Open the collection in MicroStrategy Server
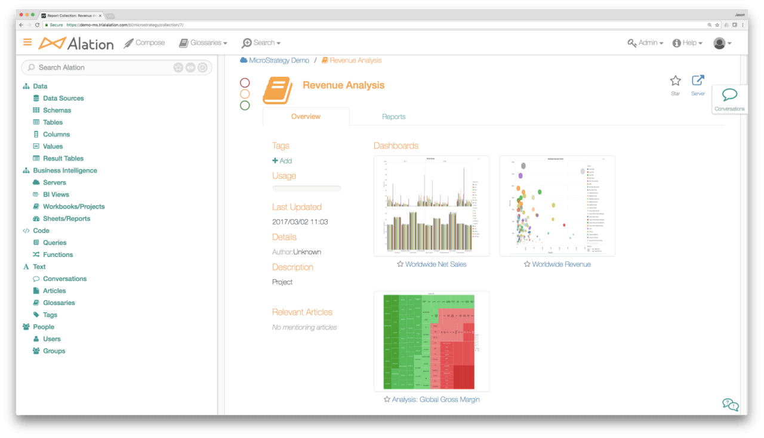764x438 pixels. (x=698, y=79)
